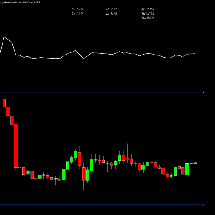The height and width of the screenshot is (215, 215).
Task: Select the OH: 2.74 reading
Action: [147, 14]
